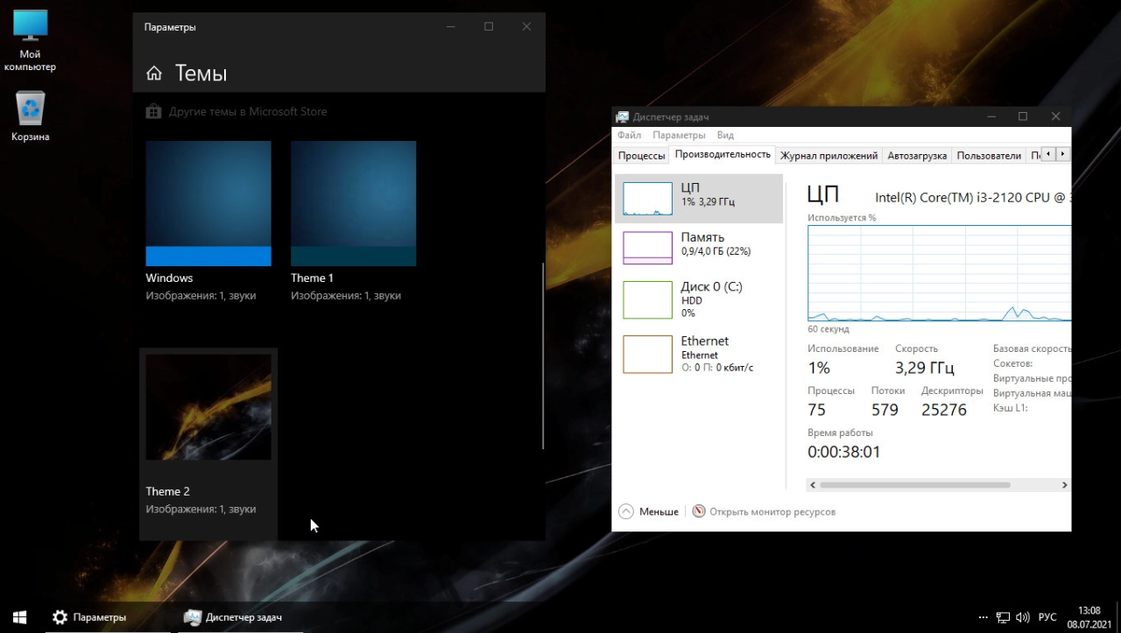Click the CPU usage graph

click(939, 273)
